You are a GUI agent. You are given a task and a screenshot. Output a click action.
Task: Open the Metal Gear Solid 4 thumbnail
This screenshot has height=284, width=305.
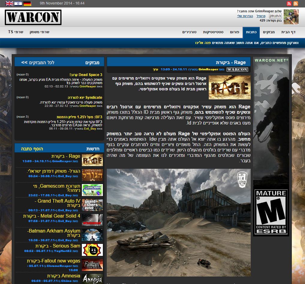click(x=92, y=220)
